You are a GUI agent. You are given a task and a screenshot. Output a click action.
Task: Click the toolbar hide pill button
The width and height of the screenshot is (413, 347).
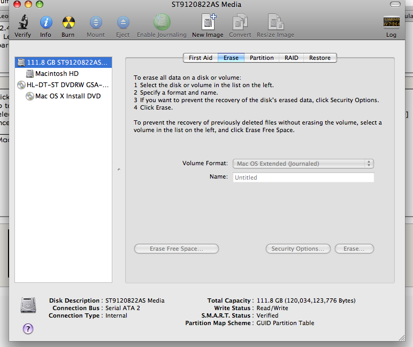click(395, 4)
